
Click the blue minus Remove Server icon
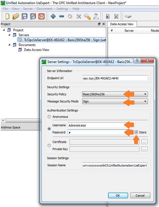pos(62,16)
